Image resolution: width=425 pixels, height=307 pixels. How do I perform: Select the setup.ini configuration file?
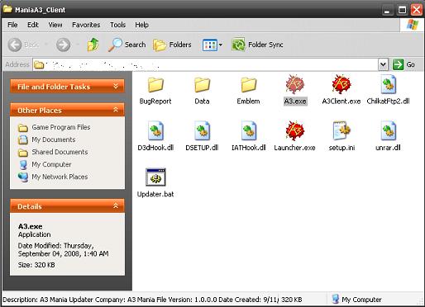(x=341, y=130)
